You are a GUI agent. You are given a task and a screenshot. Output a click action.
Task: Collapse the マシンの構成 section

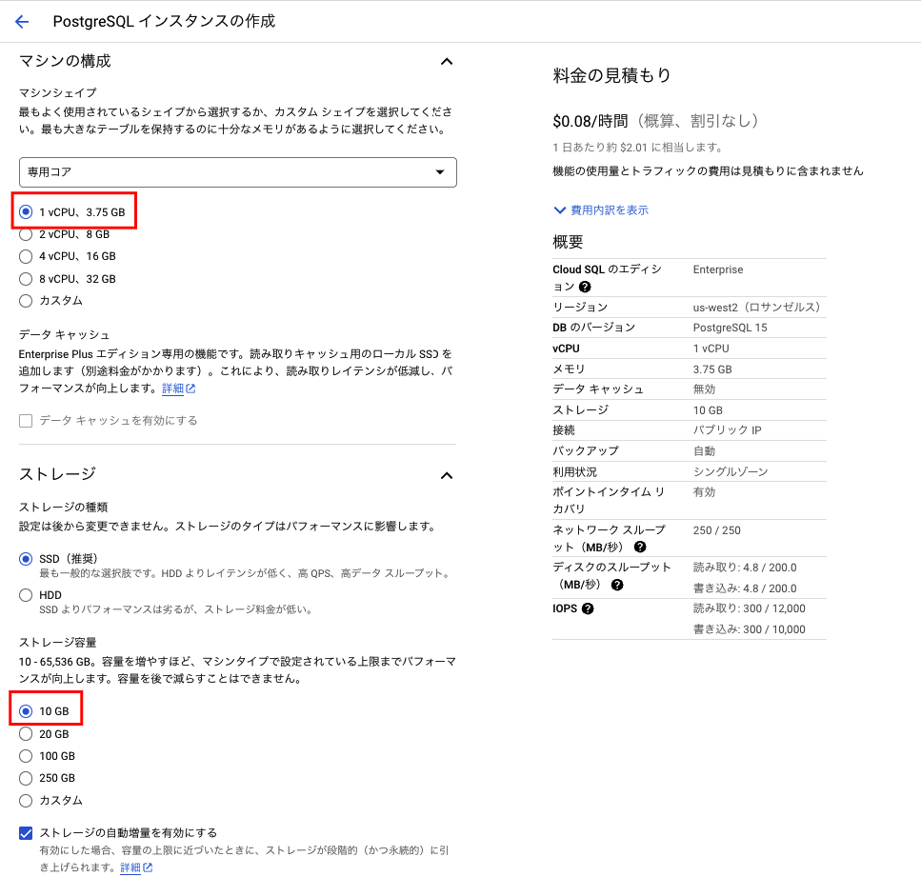pyautogui.click(x=446, y=61)
